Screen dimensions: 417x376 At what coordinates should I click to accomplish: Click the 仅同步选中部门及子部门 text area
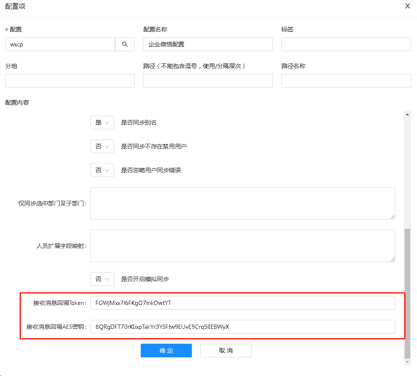(x=243, y=203)
